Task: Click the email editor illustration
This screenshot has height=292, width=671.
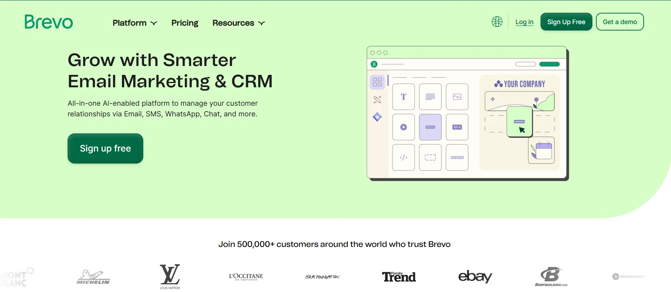Action: [467, 113]
